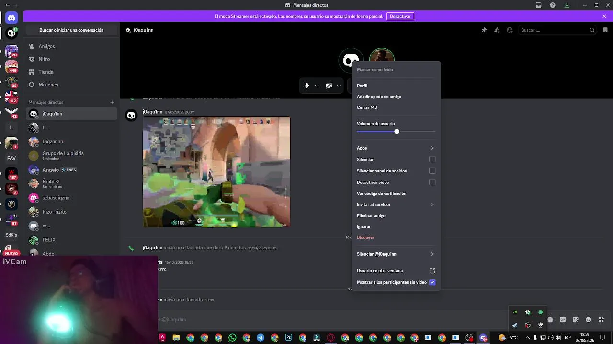The height and width of the screenshot is (344, 613).
Task: Open Opera browser from the taskbar
Action: [331, 338]
